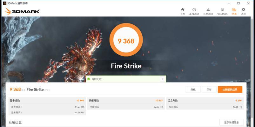Viewport: 255px width, 127px height.
Task: Minimize the 3DMark window
Action: 229,3
